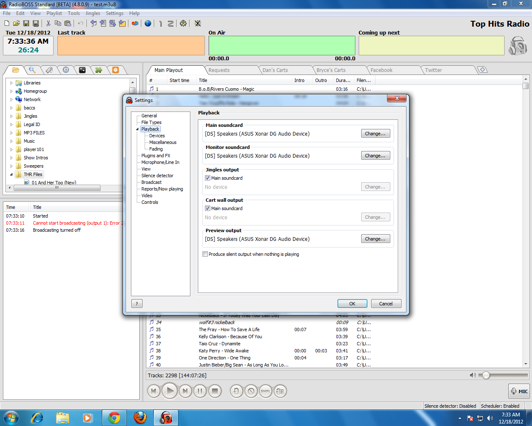Viewport: 532px width, 426px height.
Task: Expand the Homegroup tree node
Action: pos(11,91)
